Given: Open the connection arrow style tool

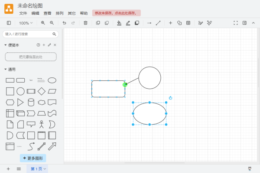Looking at the screenshot, I should coord(149,23).
